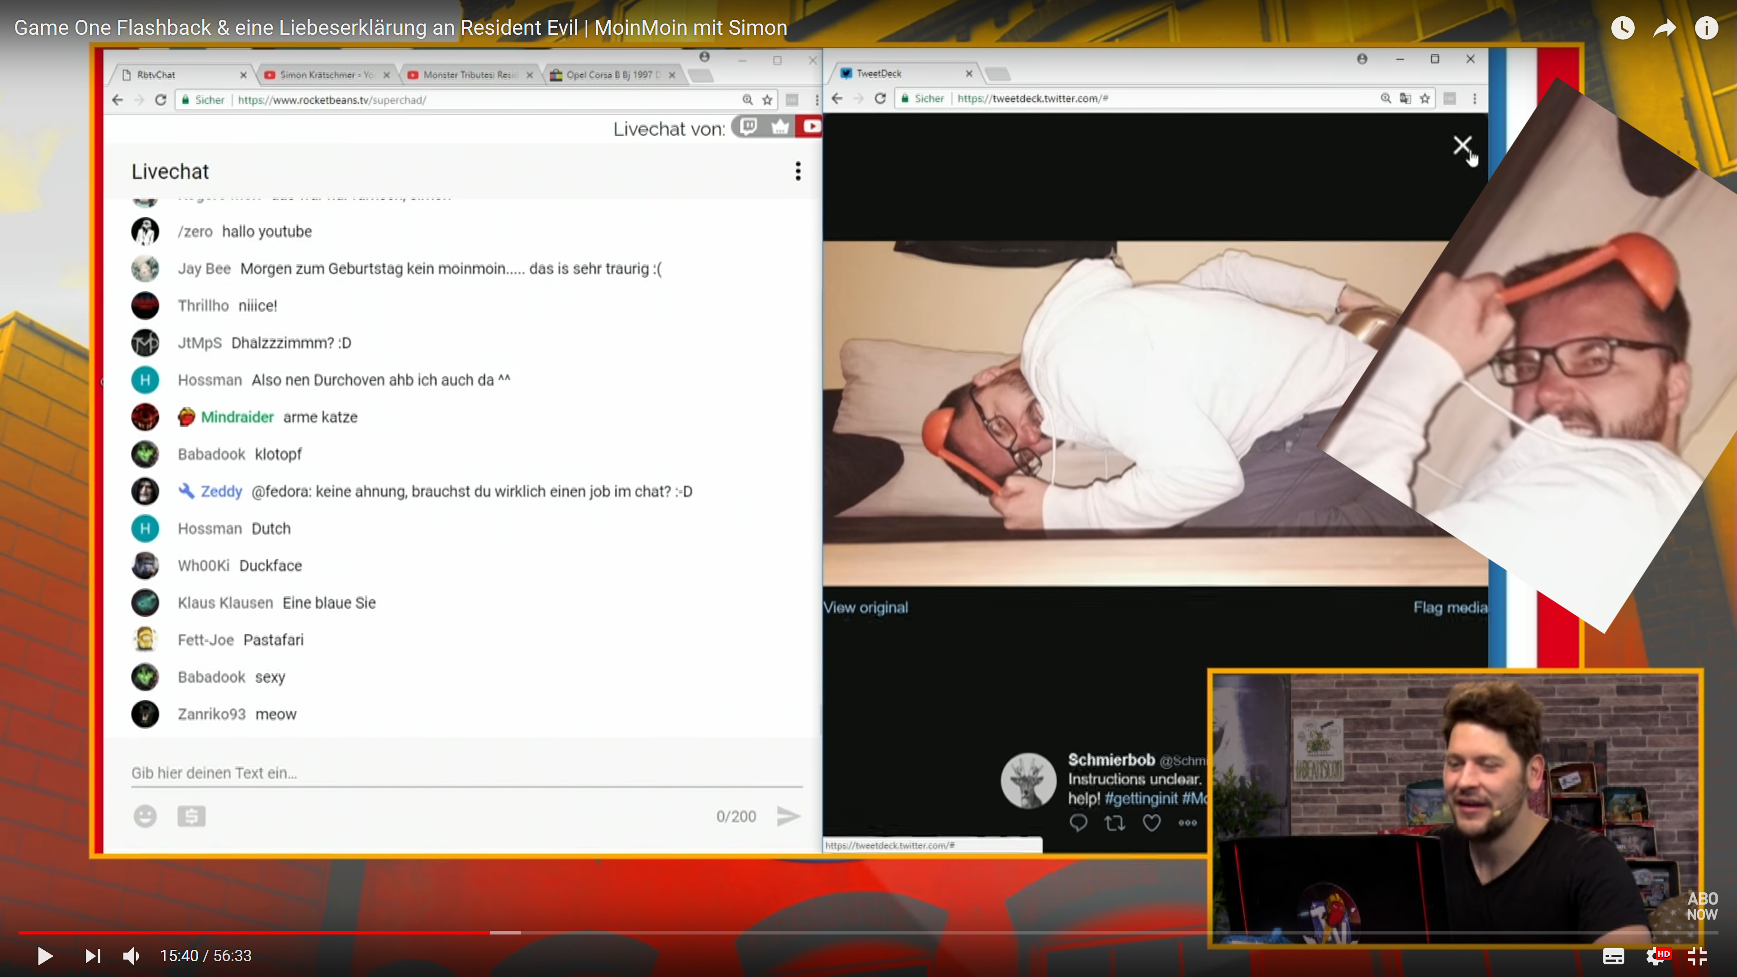Click the ABO NOW subscribe watermark
Viewport: 1737px width, 977px height.
(1702, 906)
